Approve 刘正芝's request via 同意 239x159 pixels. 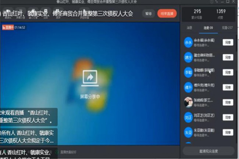point(228,117)
